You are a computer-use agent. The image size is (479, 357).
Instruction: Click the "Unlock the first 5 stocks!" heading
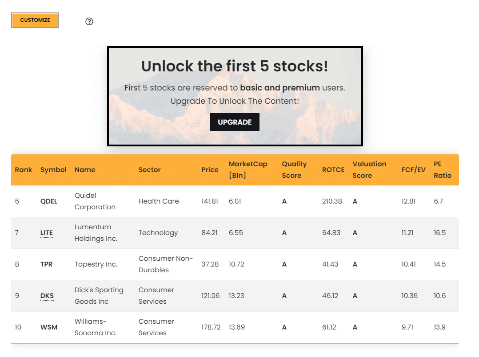[235, 66]
